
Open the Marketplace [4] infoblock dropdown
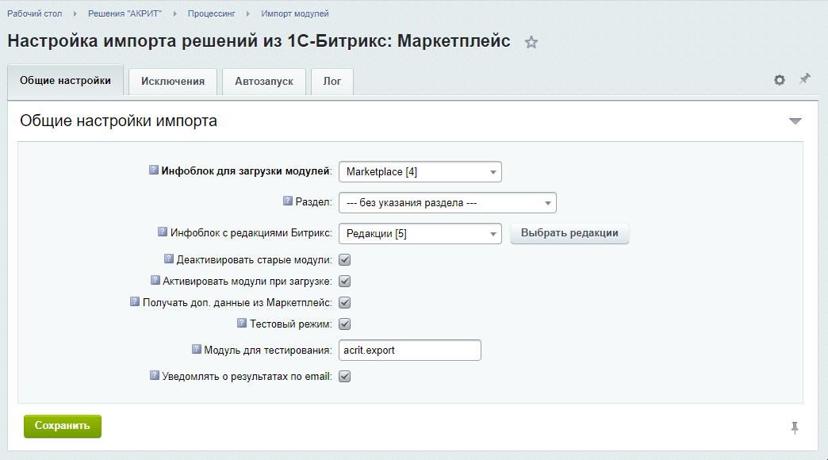pyautogui.click(x=420, y=172)
